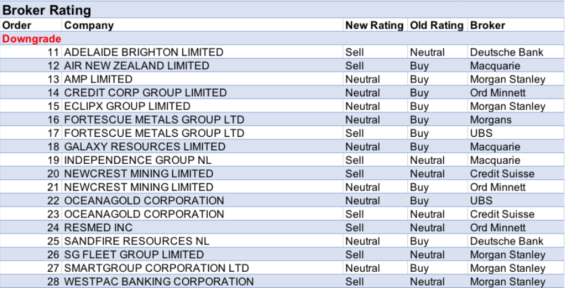The height and width of the screenshot is (288, 565).
Task: Select order number 15 cell
Action: click(x=53, y=106)
